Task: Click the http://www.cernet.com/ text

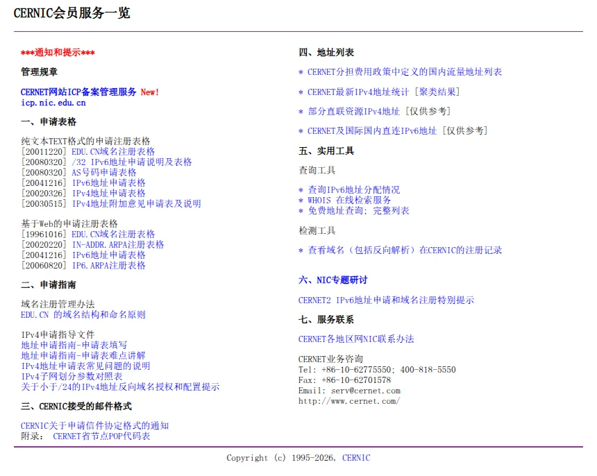Action: click(x=349, y=401)
